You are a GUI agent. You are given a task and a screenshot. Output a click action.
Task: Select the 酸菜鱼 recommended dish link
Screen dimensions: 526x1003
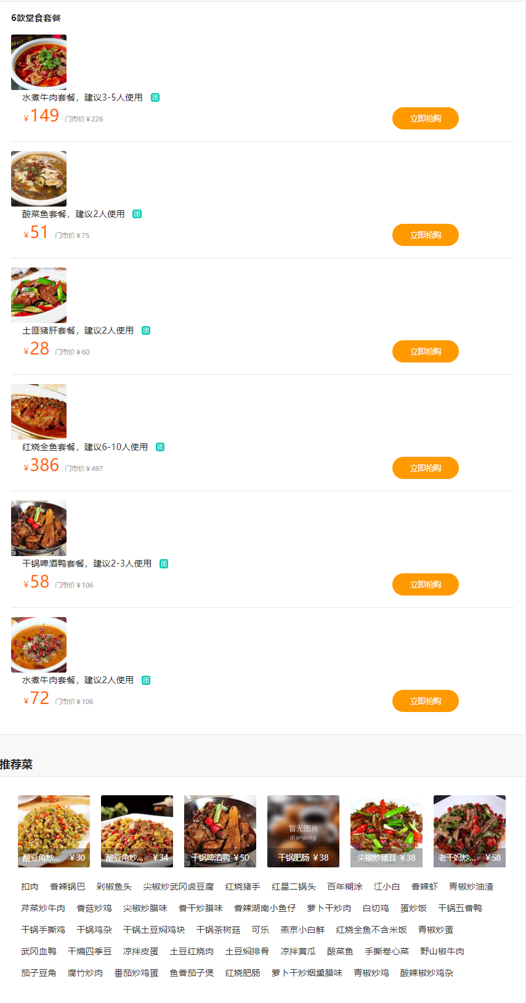340,951
